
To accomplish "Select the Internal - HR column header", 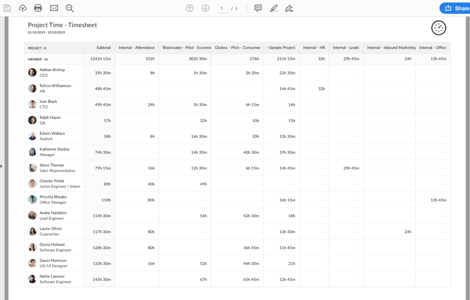I will [314, 47].
